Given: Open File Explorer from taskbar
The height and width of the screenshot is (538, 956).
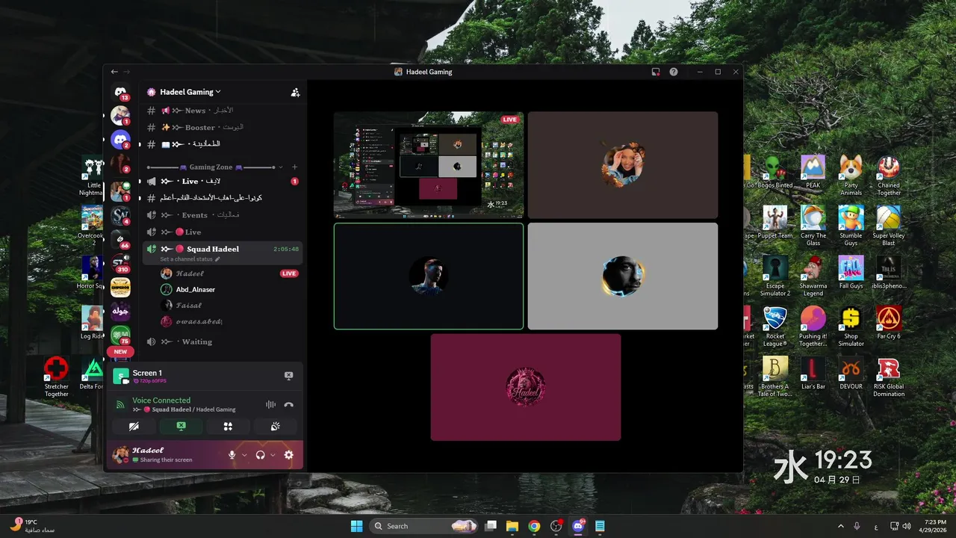Looking at the screenshot, I should click(x=512, y=526).
